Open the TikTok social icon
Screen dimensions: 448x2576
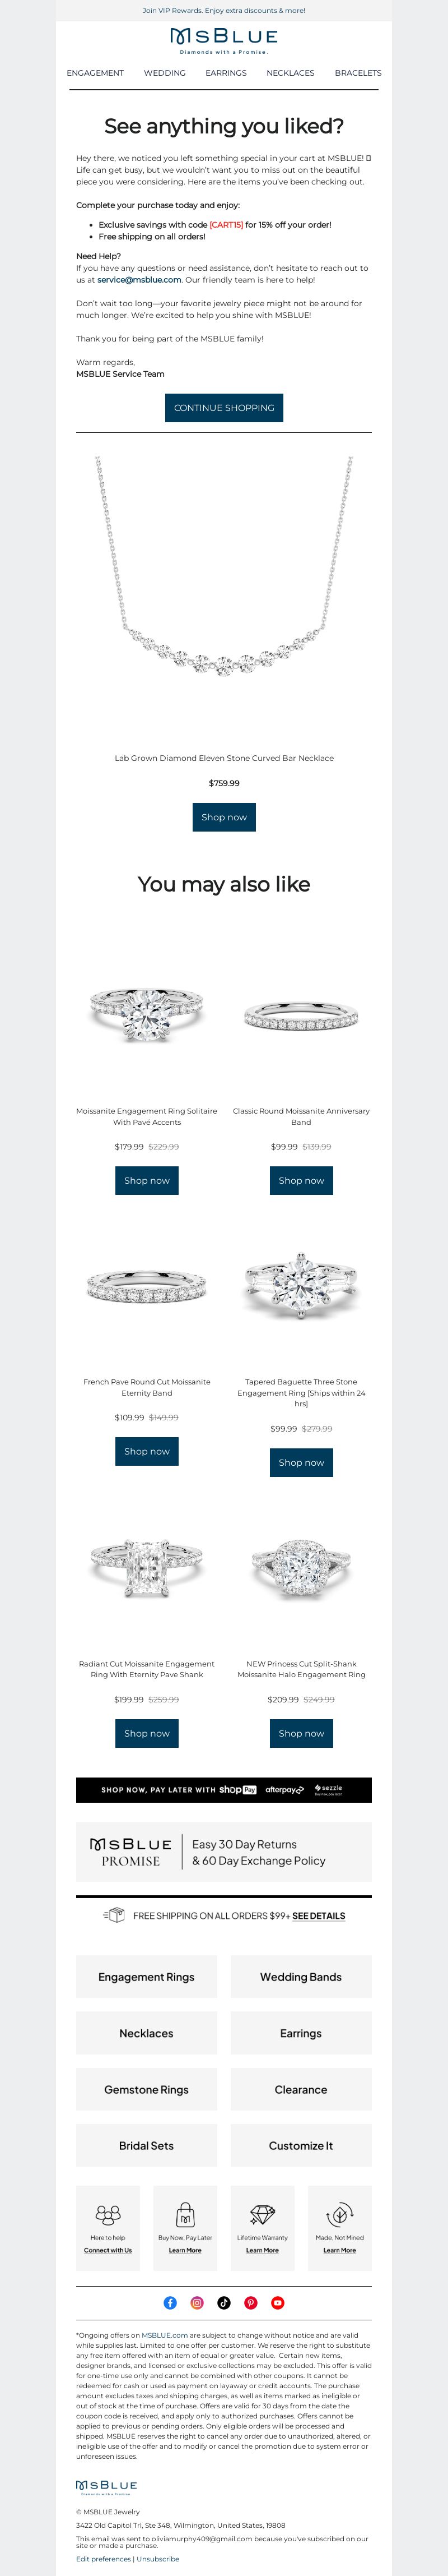[x=225, y=2302]
